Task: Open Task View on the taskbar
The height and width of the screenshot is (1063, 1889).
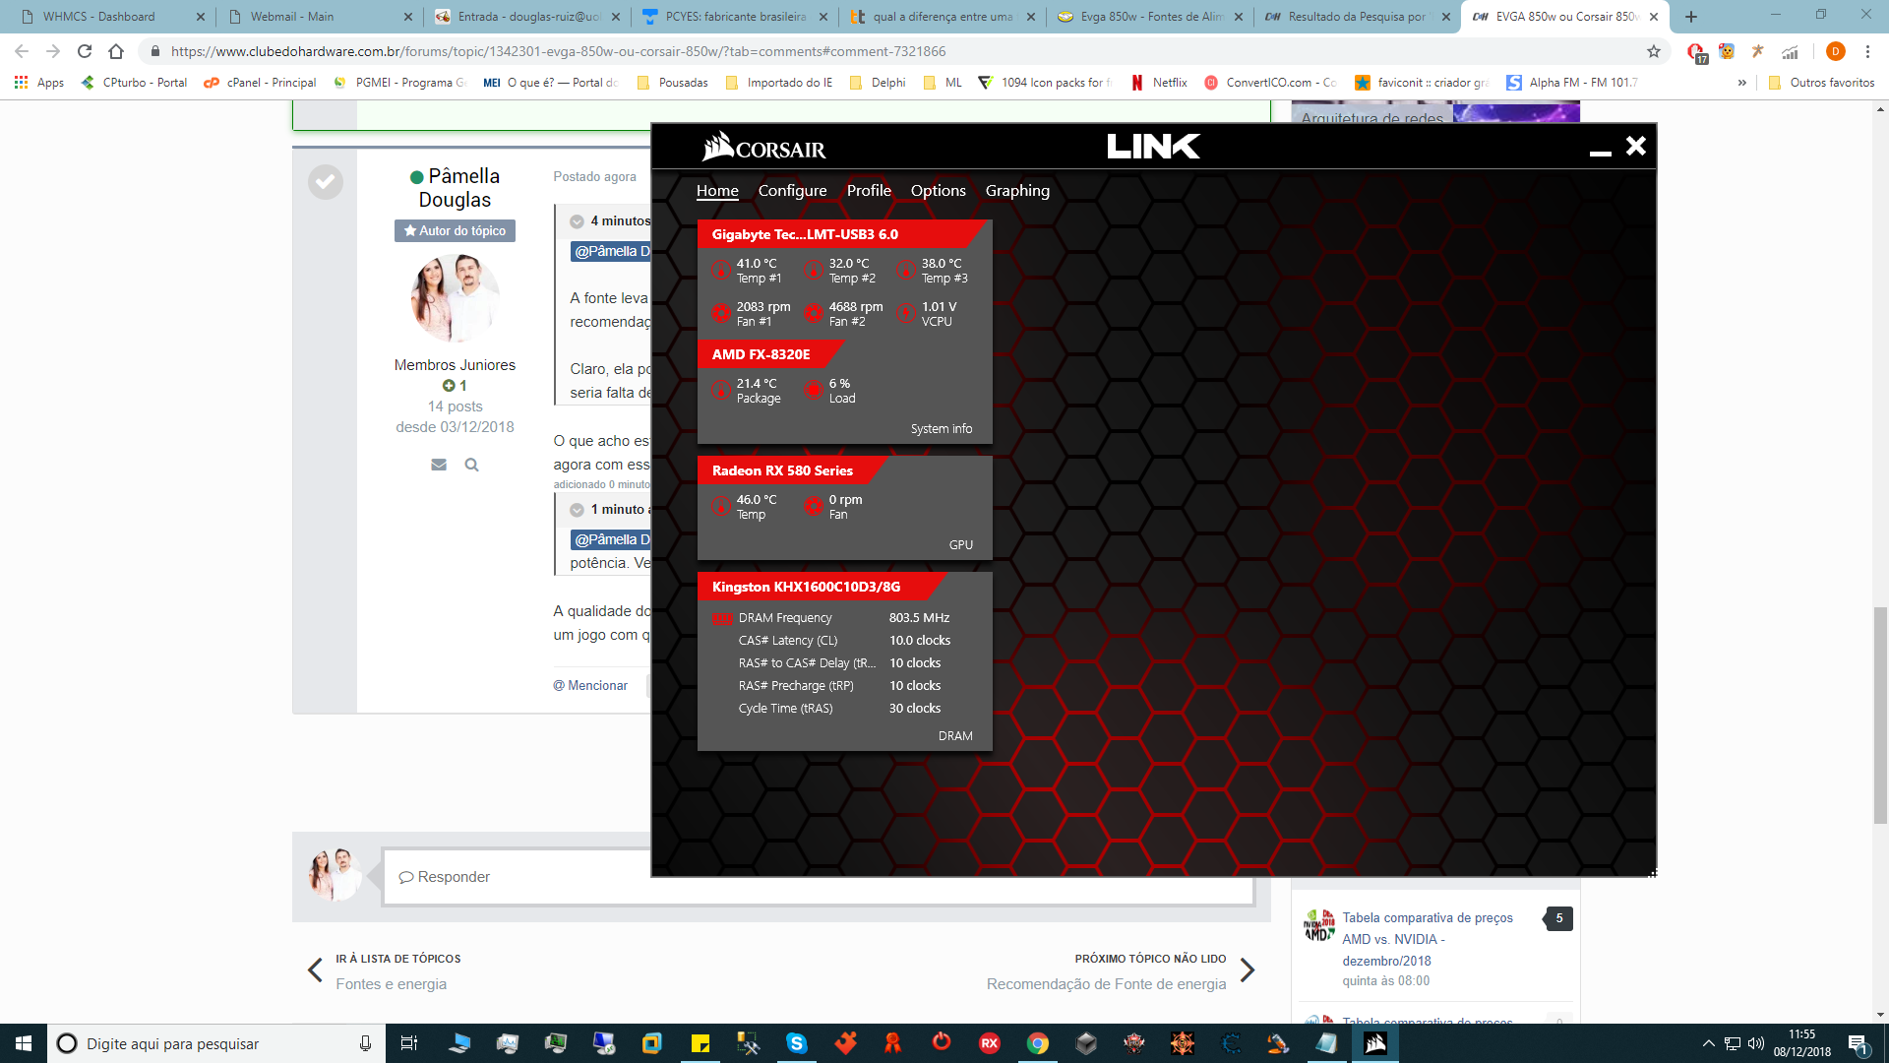Action: coord(409,1043)
